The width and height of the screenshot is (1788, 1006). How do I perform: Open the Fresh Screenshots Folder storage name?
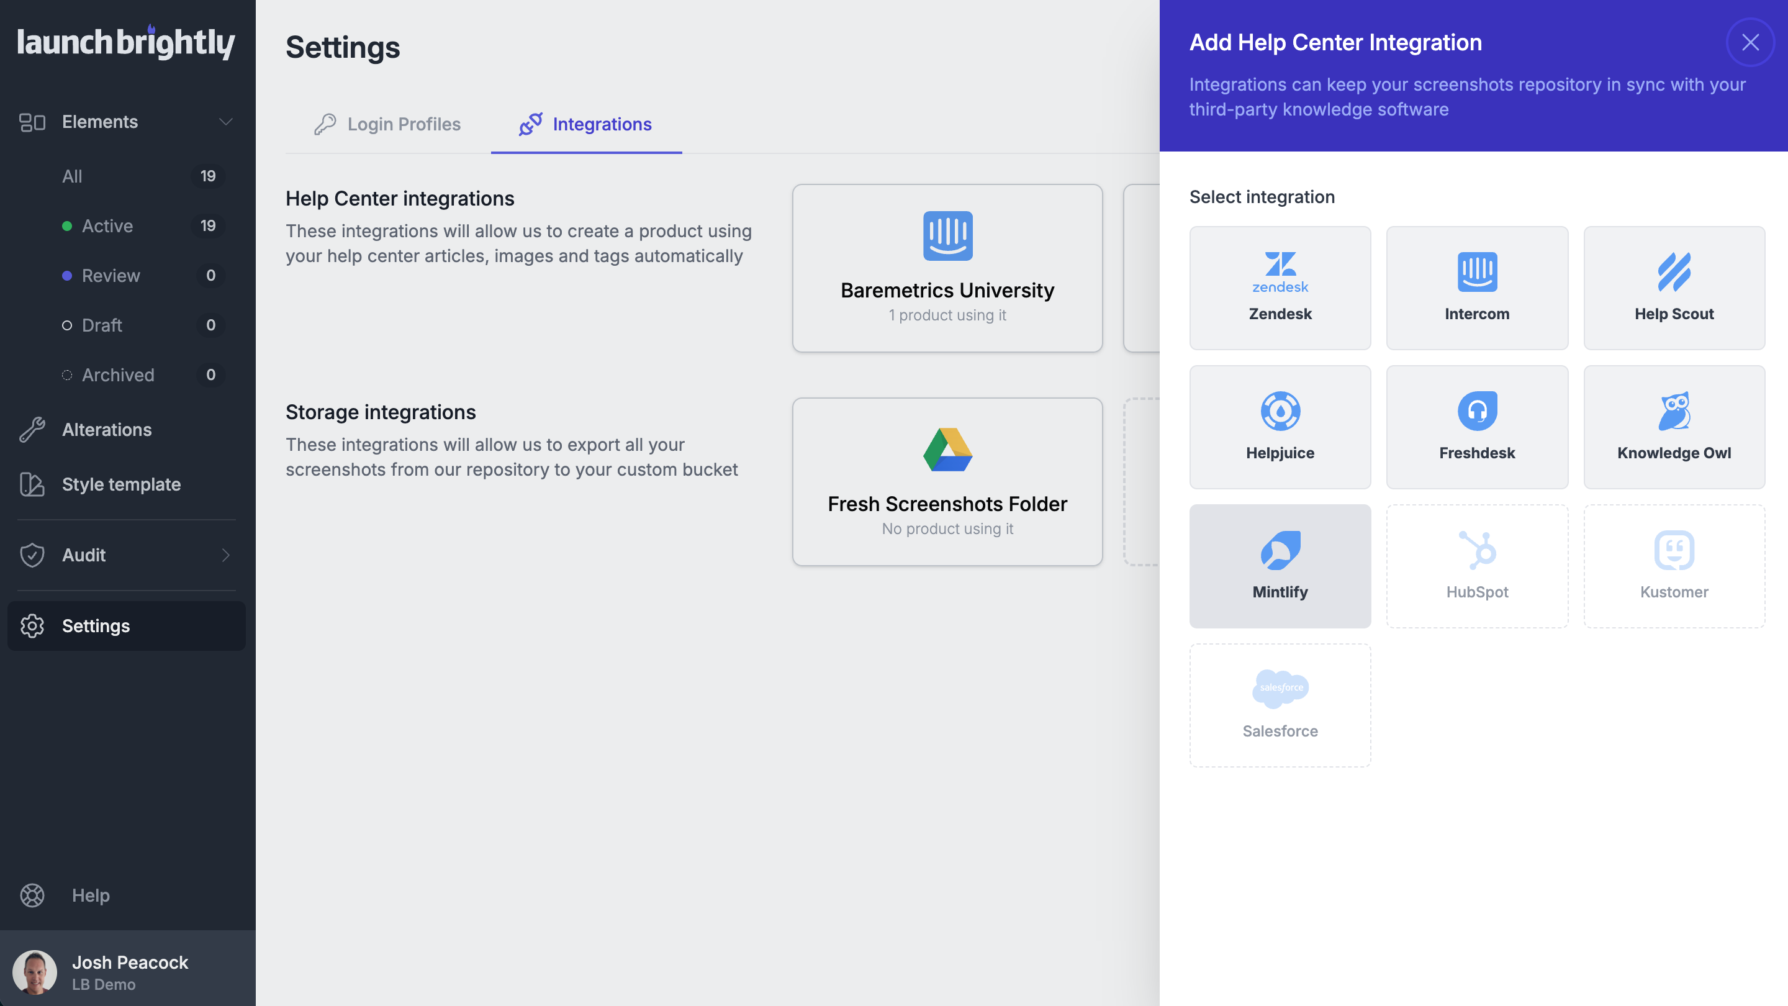pyautogui.click(x=947, y=504)
